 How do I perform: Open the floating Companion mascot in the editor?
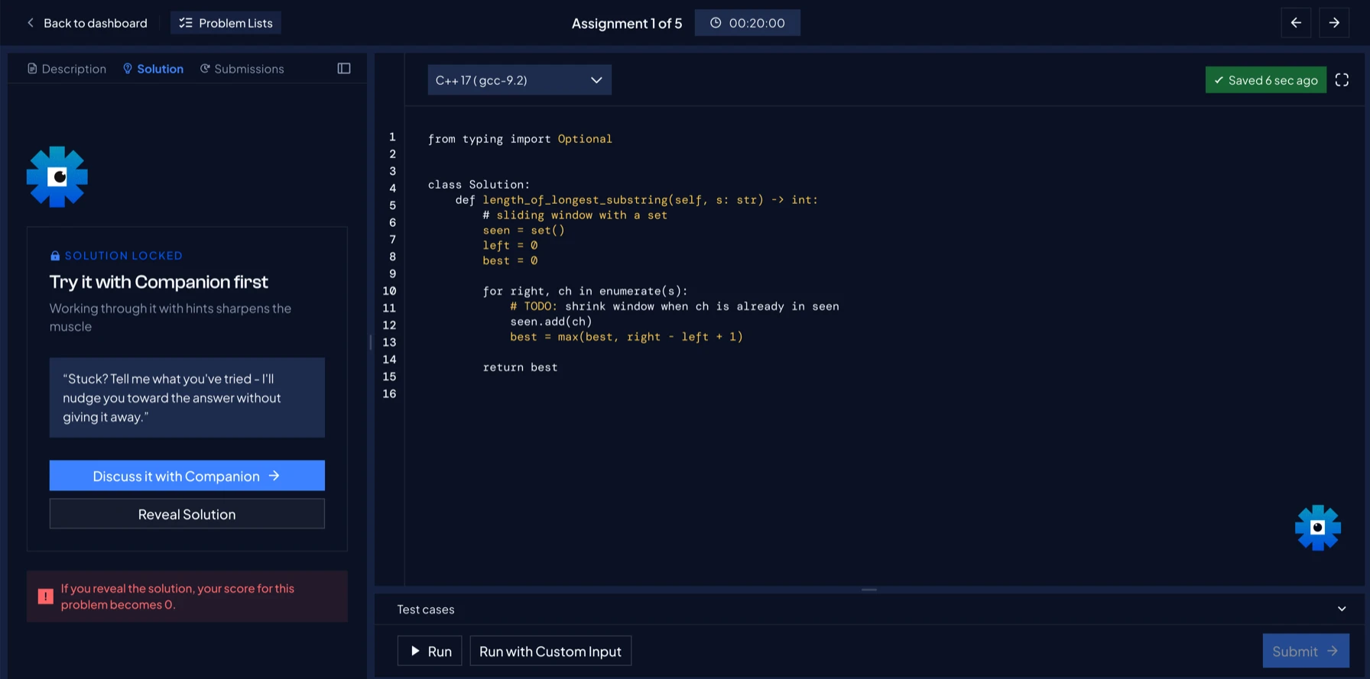pyautogui.click(x=1318, y=528)
